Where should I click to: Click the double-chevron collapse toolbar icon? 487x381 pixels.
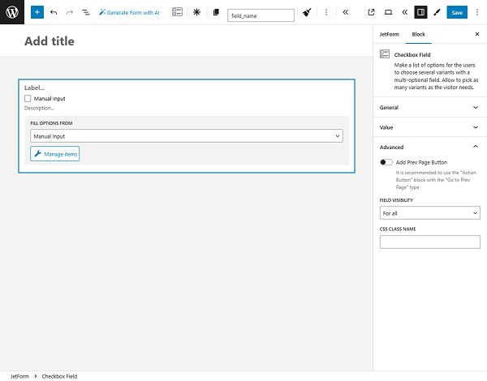pyautogui.click(x=346, y=12)
